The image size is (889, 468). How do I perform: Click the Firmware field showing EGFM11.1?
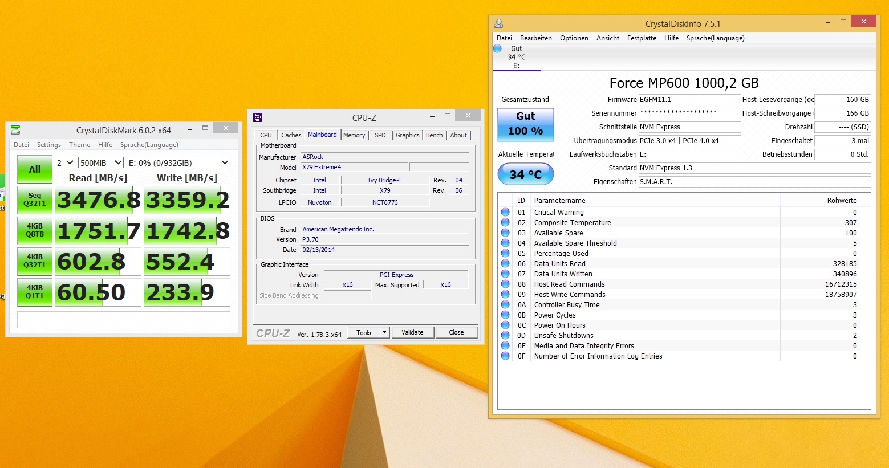tap(689, 100)
